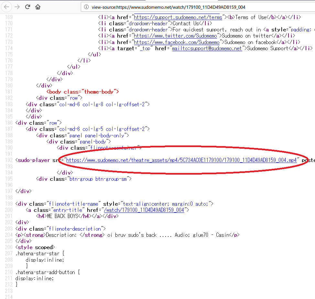Click the "style scoped" tag on line 206
Image resolution: width=315 pixels, height=299 pixels.
(x=35, y=247)
